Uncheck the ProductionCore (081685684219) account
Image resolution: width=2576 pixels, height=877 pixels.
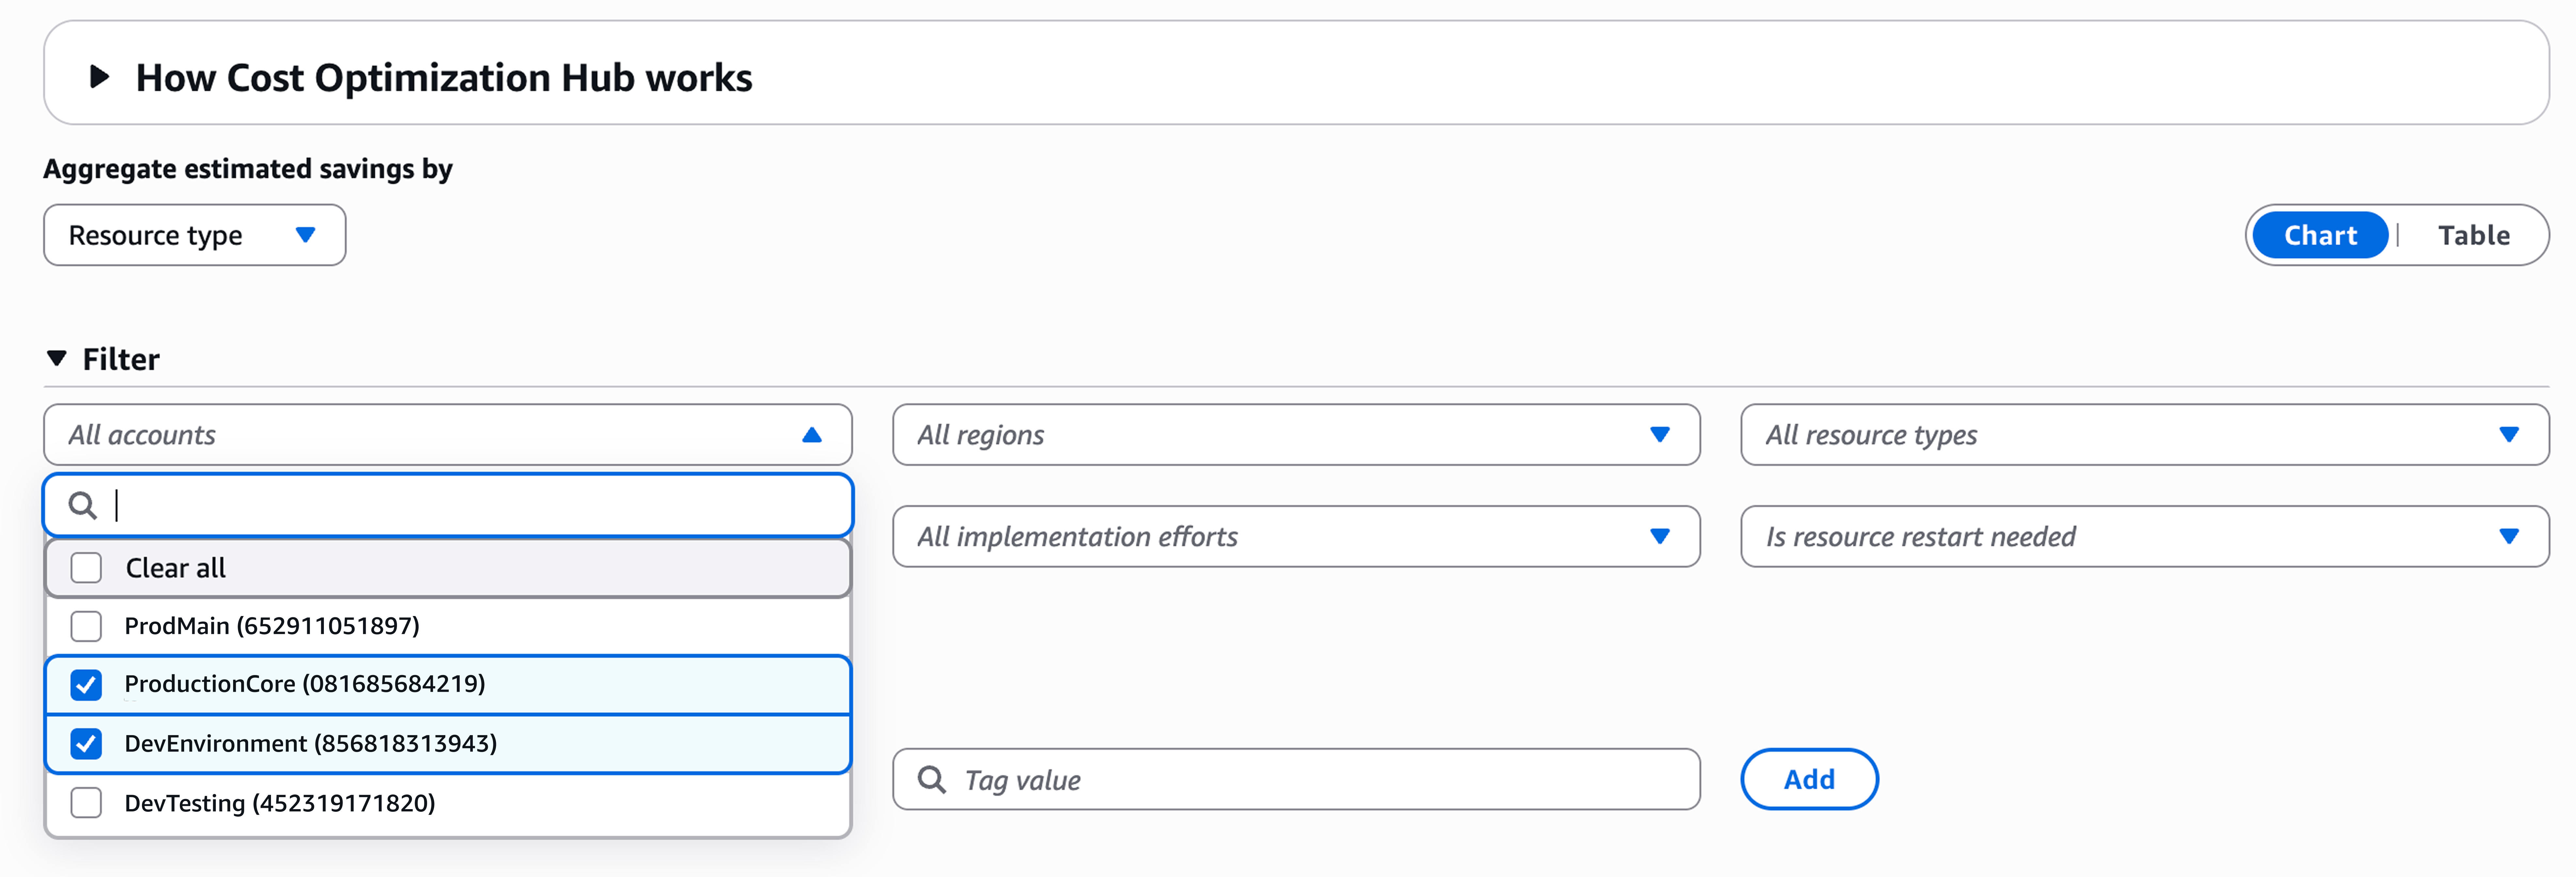click(x=86, y=684)
